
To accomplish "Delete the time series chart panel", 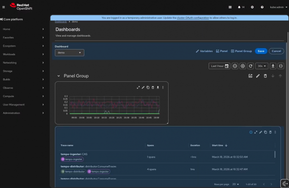I will [x=153, y=88].
